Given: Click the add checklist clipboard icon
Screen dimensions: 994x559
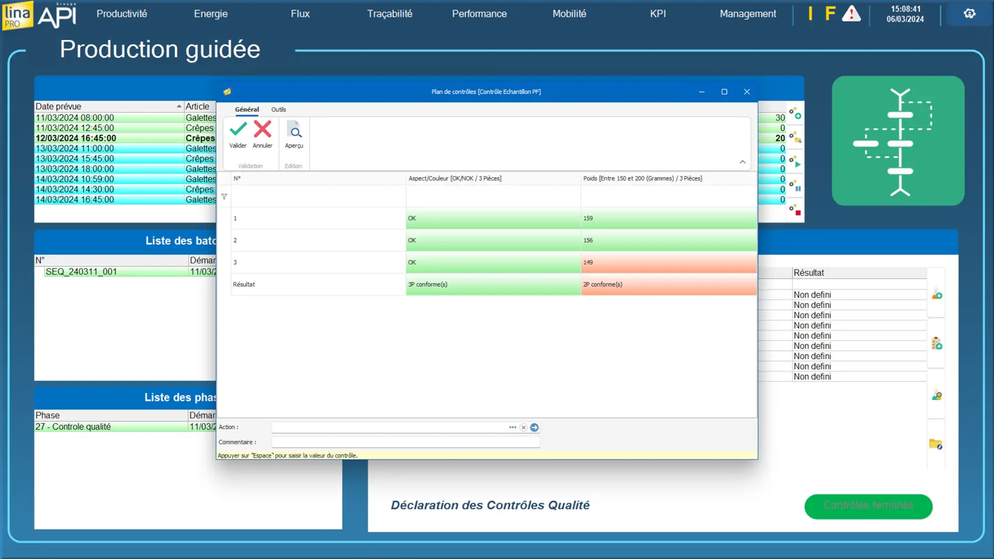Looking at the screenshot, I should tap(936, 344).
